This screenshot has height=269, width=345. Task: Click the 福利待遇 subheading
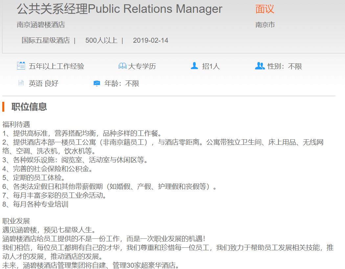click(x=16, y=124)
